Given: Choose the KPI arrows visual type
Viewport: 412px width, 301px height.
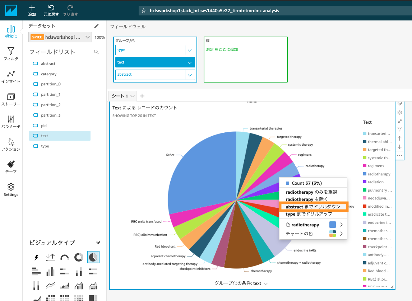Looking at the screenshot, I should (50, 257).
